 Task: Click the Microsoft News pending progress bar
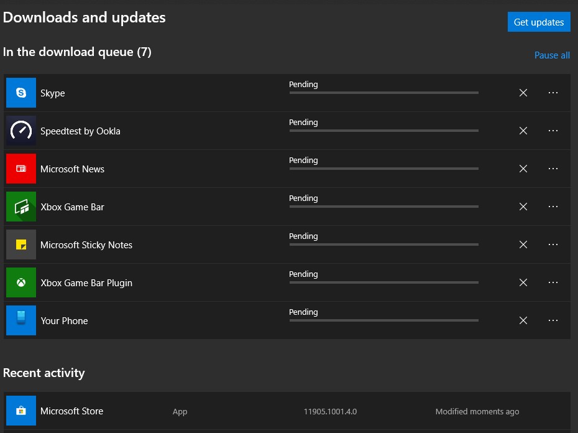(x=383, y=169)
